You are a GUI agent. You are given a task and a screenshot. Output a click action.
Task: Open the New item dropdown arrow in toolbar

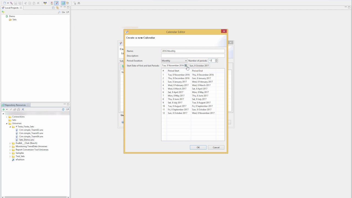coord(8,3)
